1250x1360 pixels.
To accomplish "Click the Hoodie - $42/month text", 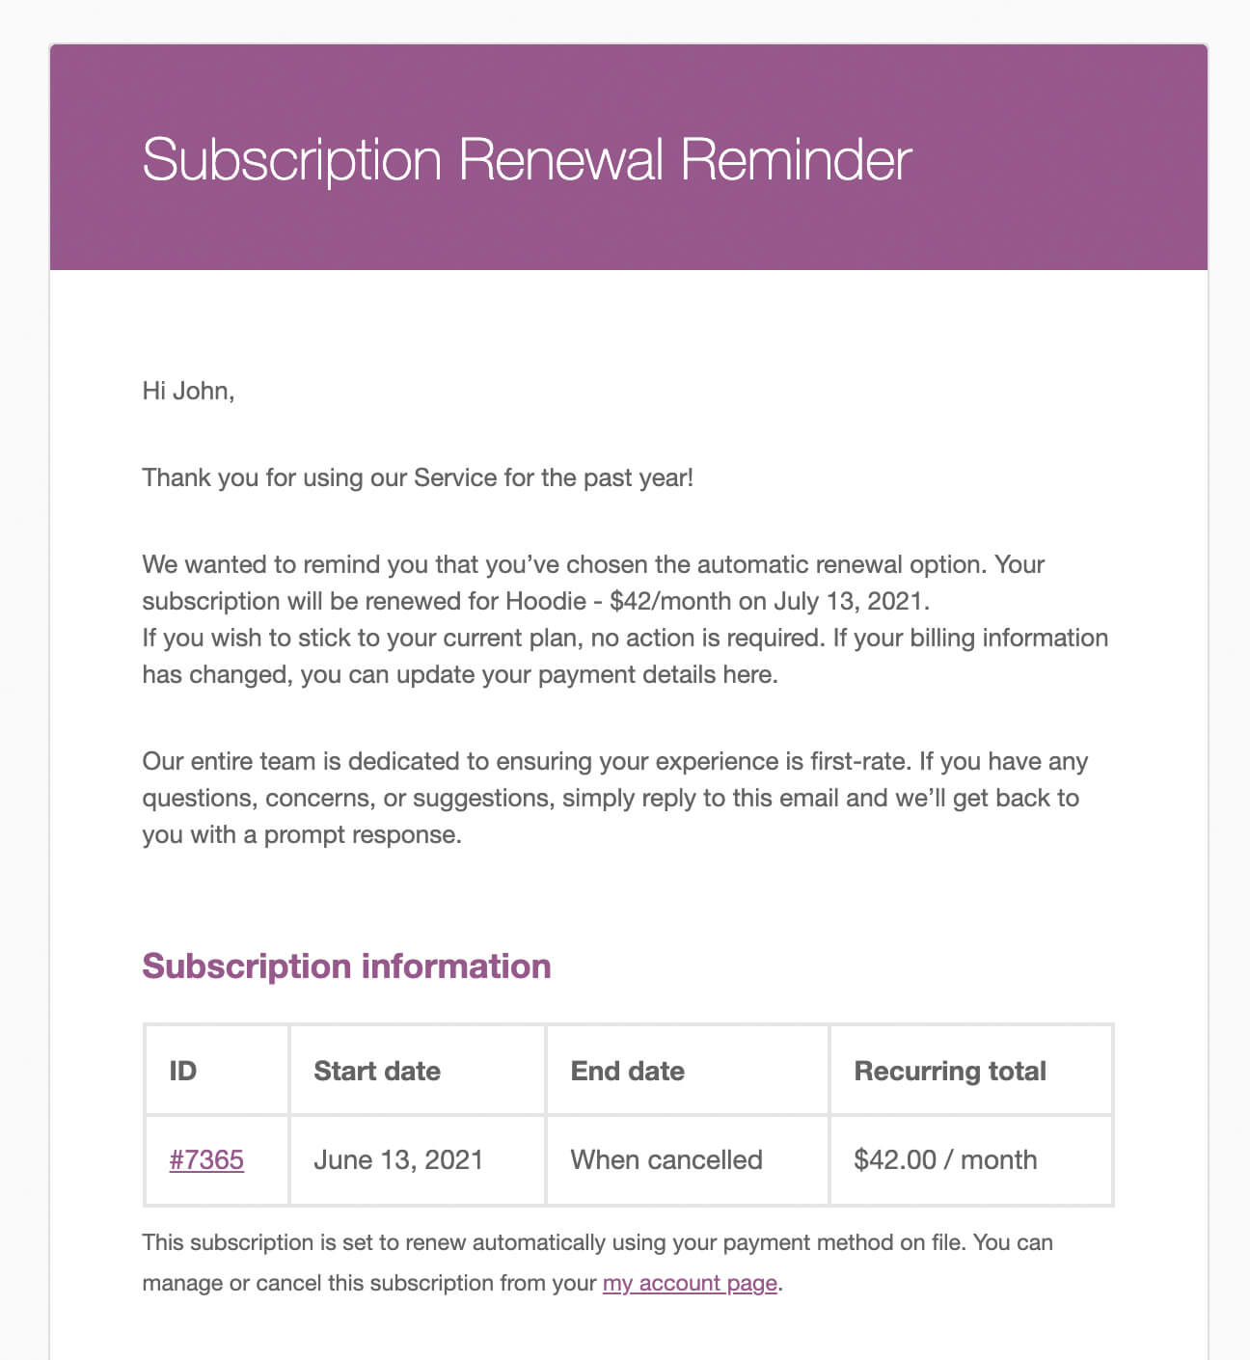I will pos(618,601).
